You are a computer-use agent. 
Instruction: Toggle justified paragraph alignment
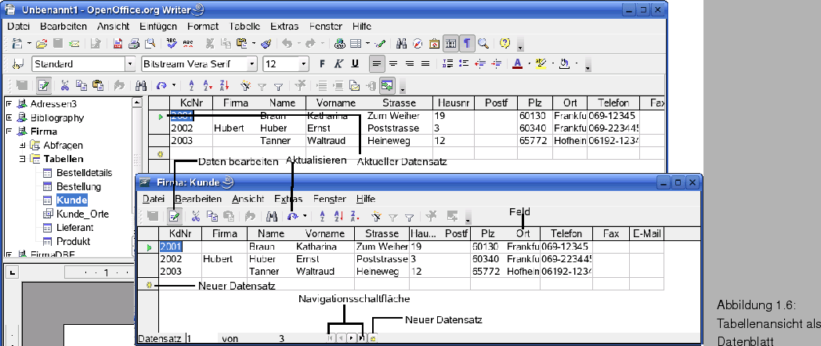425,64
